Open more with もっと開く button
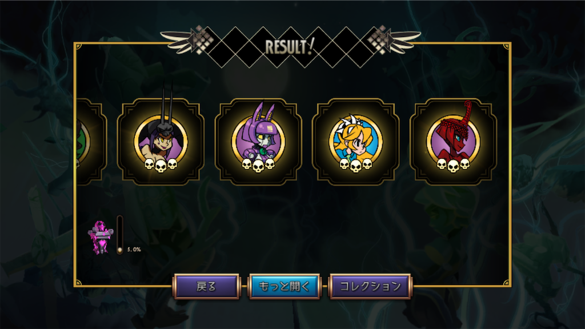 [x=285, y=287]
